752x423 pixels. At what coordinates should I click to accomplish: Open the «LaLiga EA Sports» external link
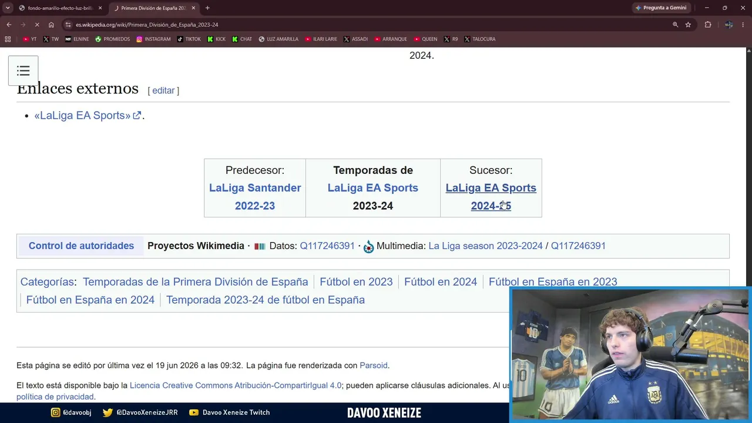(x=88, y=115)
